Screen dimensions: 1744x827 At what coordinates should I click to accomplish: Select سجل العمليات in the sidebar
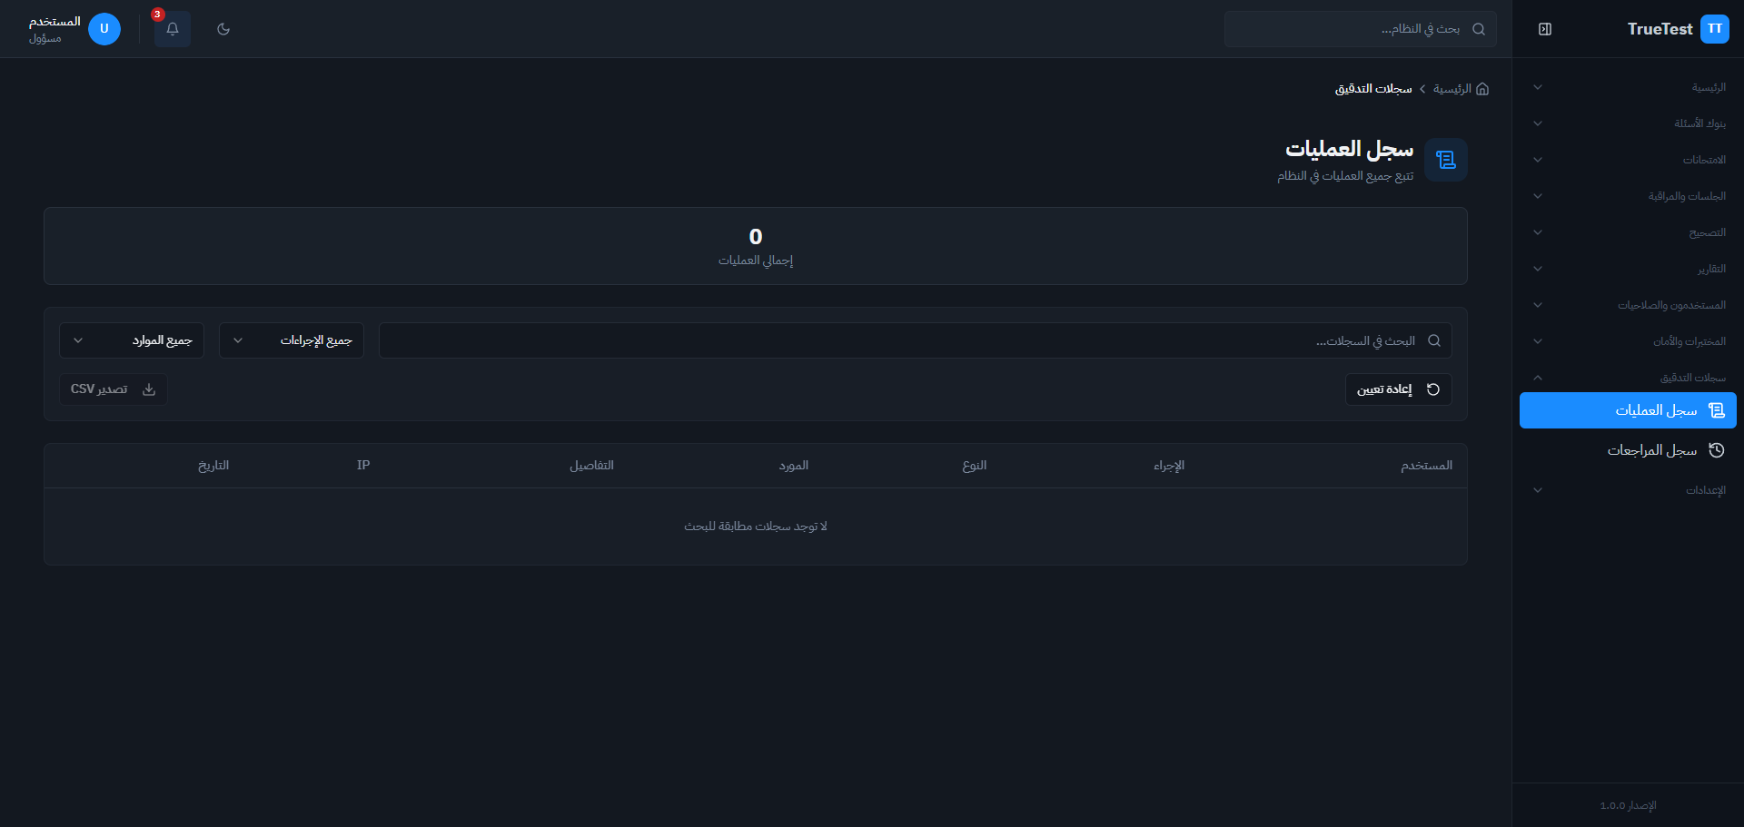1628,410
